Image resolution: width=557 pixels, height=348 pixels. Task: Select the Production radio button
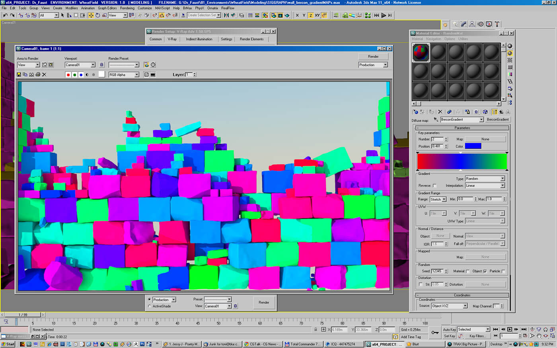pyautogui.click(x=150, y=299)
